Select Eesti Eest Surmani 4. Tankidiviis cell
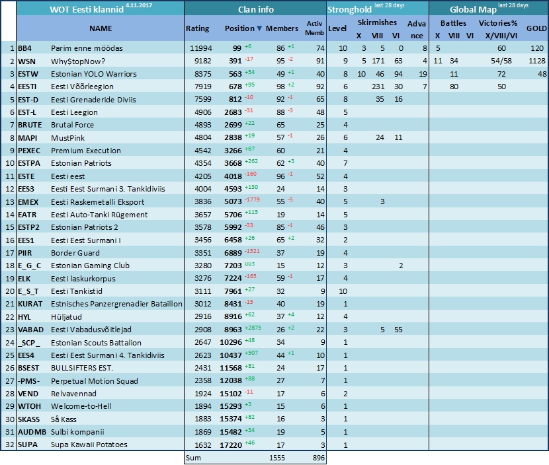 coord(108,355)
